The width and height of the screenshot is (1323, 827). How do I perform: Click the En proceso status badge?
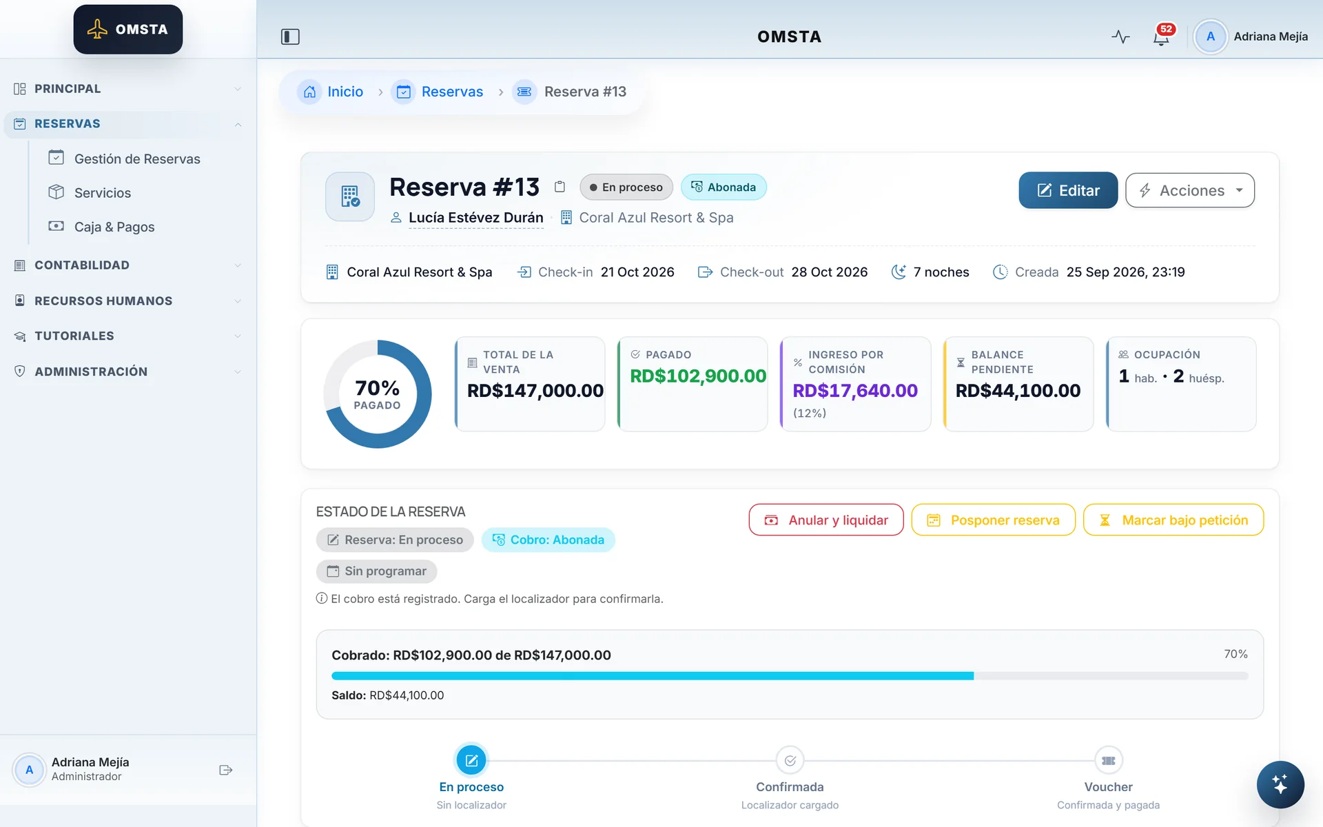pyautogui.click(x=626, y=187)
